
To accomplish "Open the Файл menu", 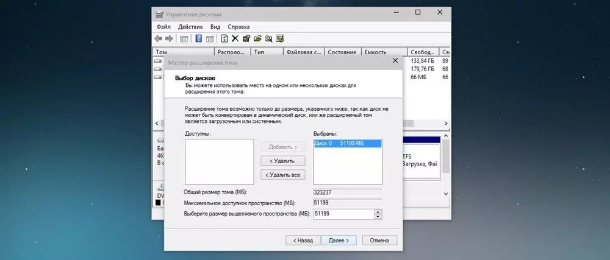I will (x=163, y=27).
